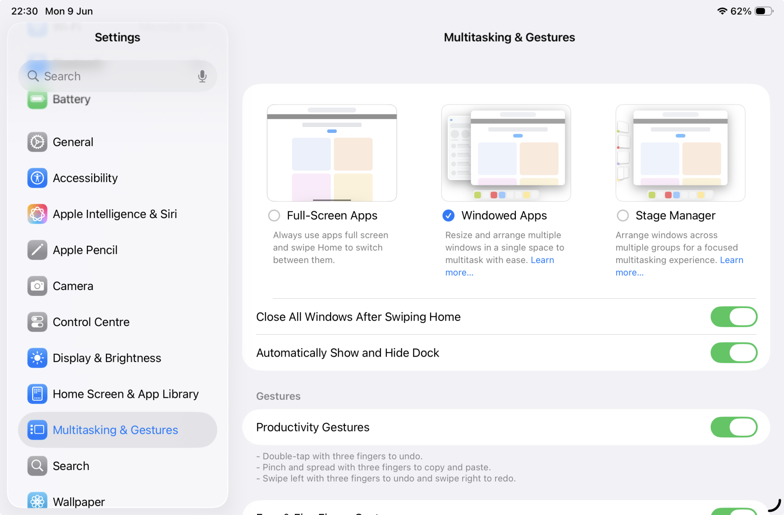Choose Stage Manager radio option

click(622, 216)
